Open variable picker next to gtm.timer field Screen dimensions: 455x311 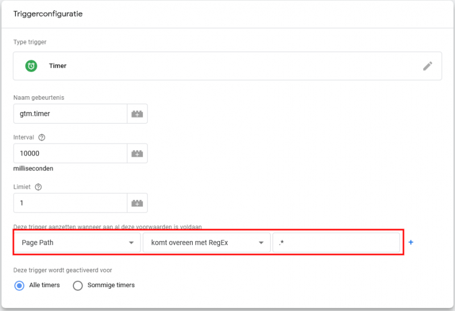(137, 114)
